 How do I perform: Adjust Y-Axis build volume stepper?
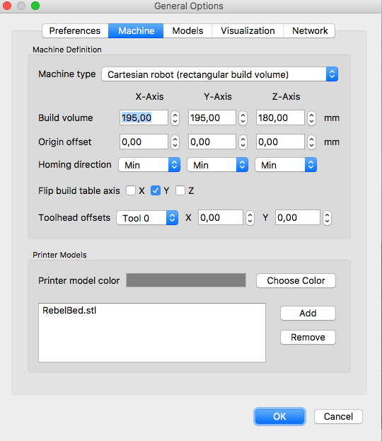click(x=243, y=118)
